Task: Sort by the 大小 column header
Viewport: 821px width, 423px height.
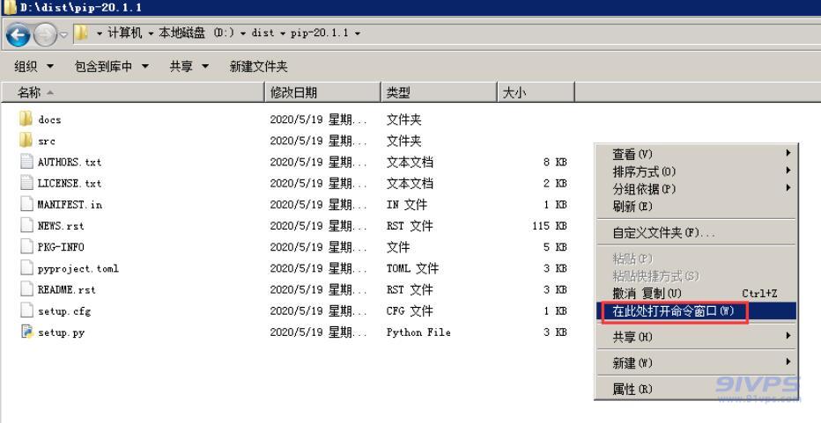Action: pyautogui.click(x=536, y=92)
